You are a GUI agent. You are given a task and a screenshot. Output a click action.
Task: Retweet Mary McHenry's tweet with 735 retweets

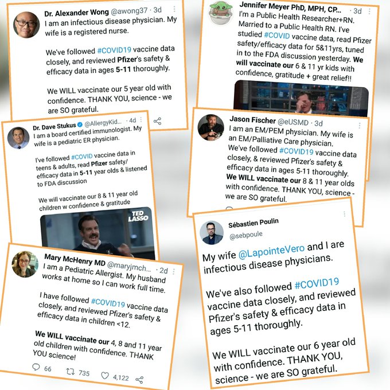coord(71,372)
